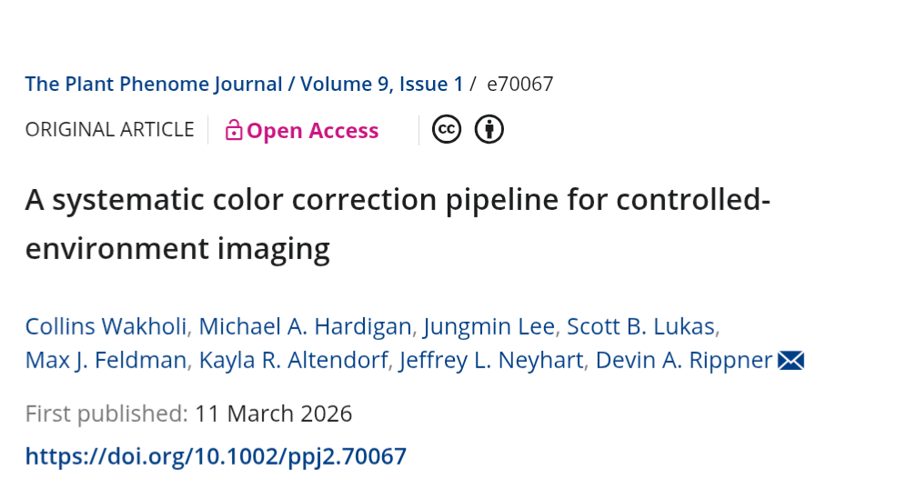
Task: Select author Jungmin Lee
Action: (489, 326)
